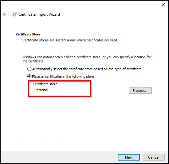169x164 pixels.
Task: Click the Certificate Store heading text
Action: (x=28, y=34)
